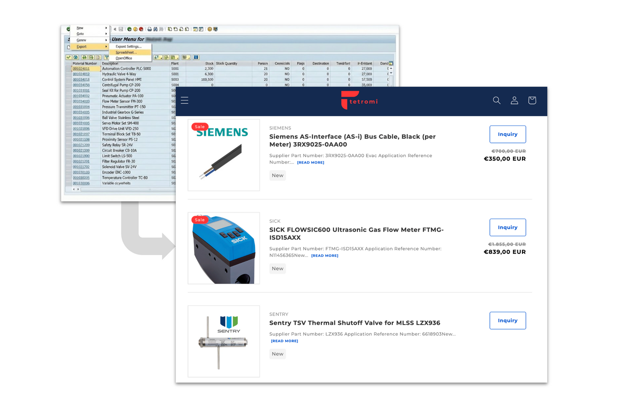Open the hamburger menu in tetromi header
The image size is (628, 404).
click(185, 100)
